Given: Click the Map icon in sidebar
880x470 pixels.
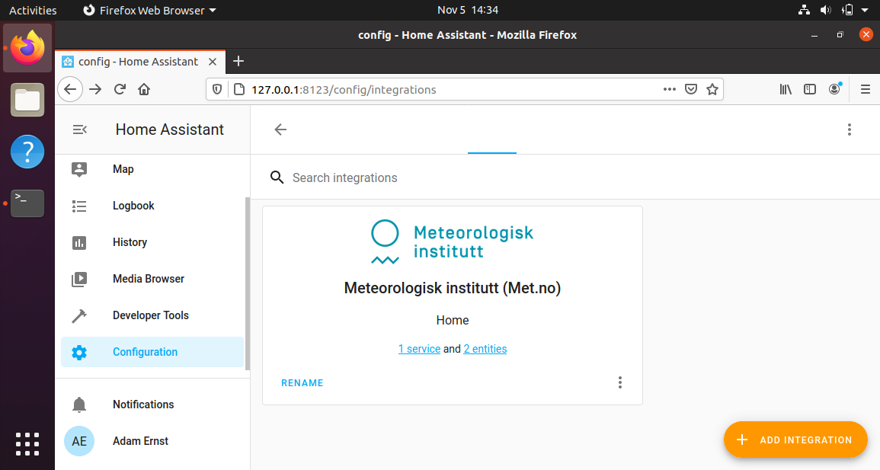Looking at the screenshot, I should (x=79, y=169).
